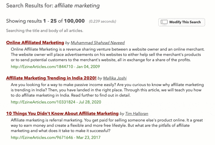
Task: Open 10 Things You Didn't Know About Affiliate Marketing
Action: click(62, 114)
